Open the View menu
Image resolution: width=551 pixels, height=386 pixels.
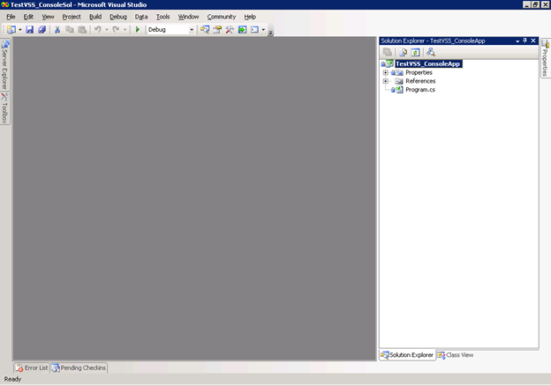(48, 17)
